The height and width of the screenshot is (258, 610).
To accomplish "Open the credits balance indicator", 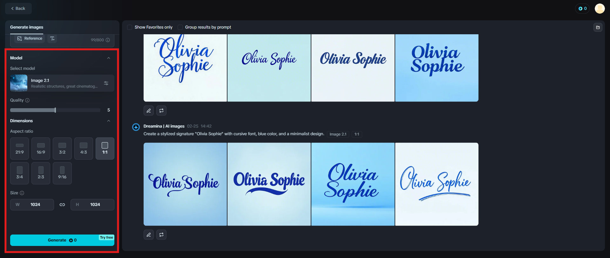I will [x=582, y=9].
